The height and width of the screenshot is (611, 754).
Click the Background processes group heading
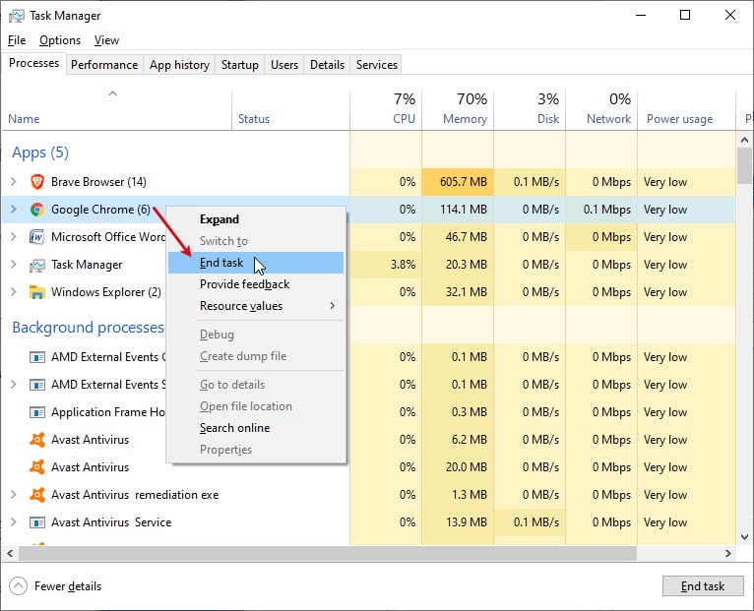(88, 328)
